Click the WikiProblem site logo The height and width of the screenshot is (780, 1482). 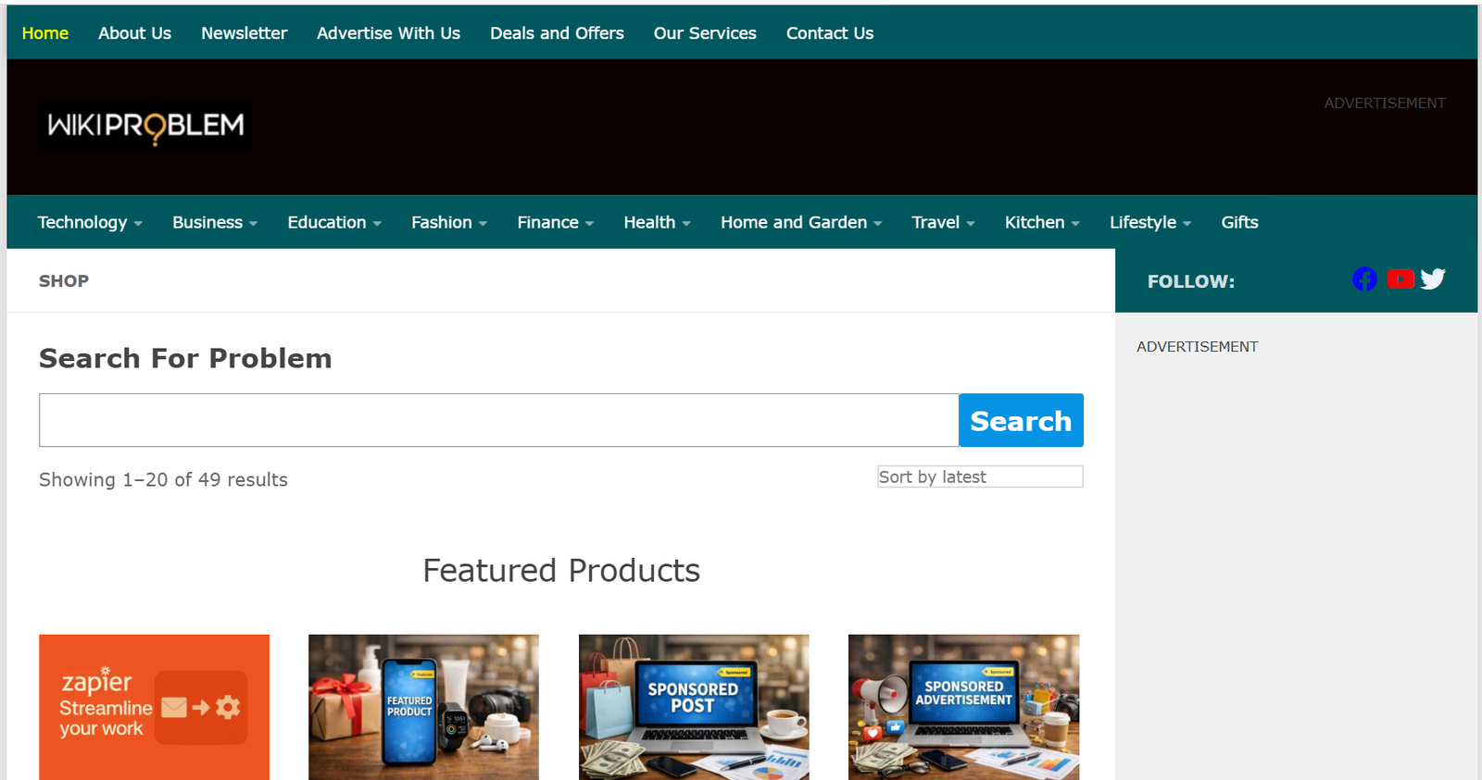coord(145,126)
